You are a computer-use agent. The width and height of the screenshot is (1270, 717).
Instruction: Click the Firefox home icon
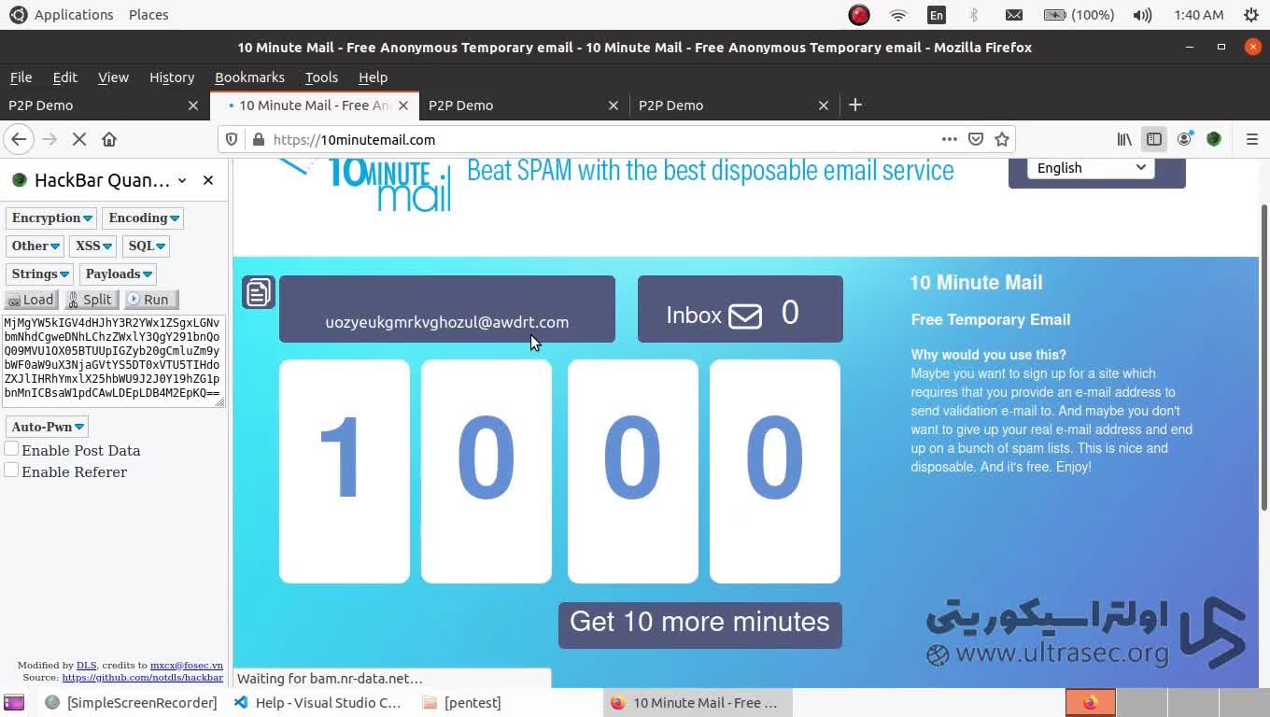click(x=109, y=139)
